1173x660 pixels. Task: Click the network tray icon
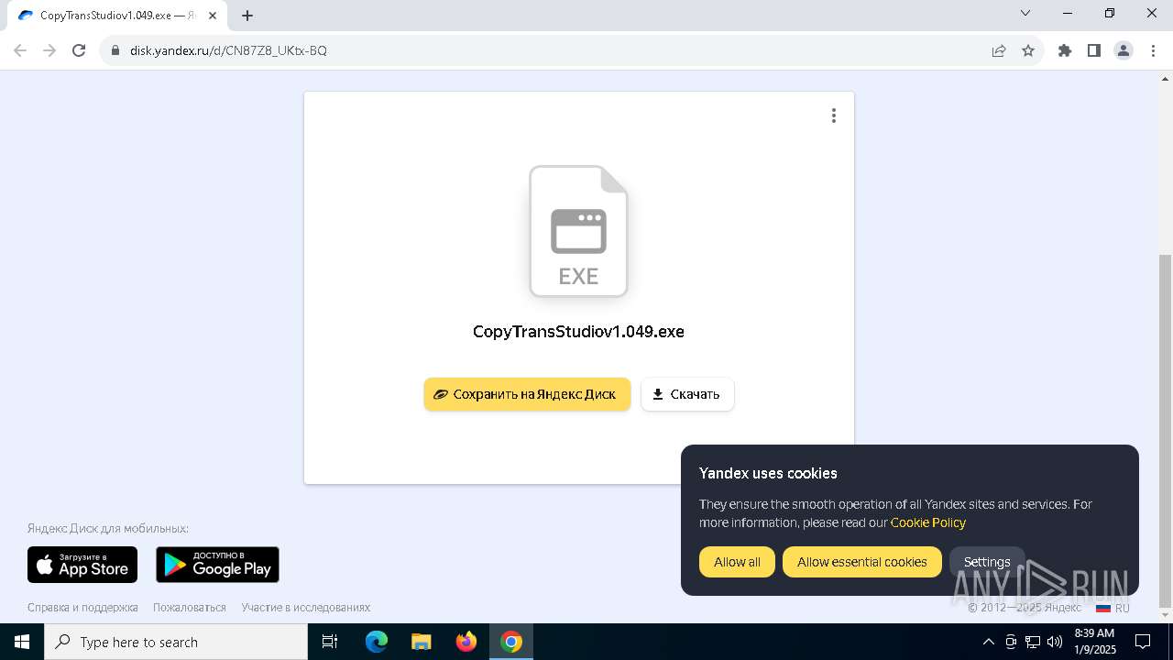[x=1033, y=642]
